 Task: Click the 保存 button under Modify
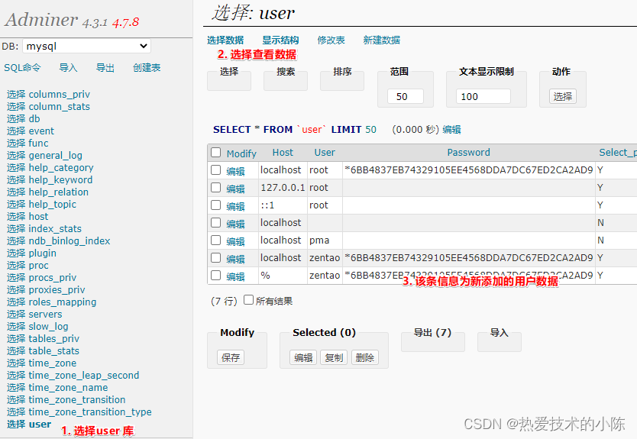231,358
